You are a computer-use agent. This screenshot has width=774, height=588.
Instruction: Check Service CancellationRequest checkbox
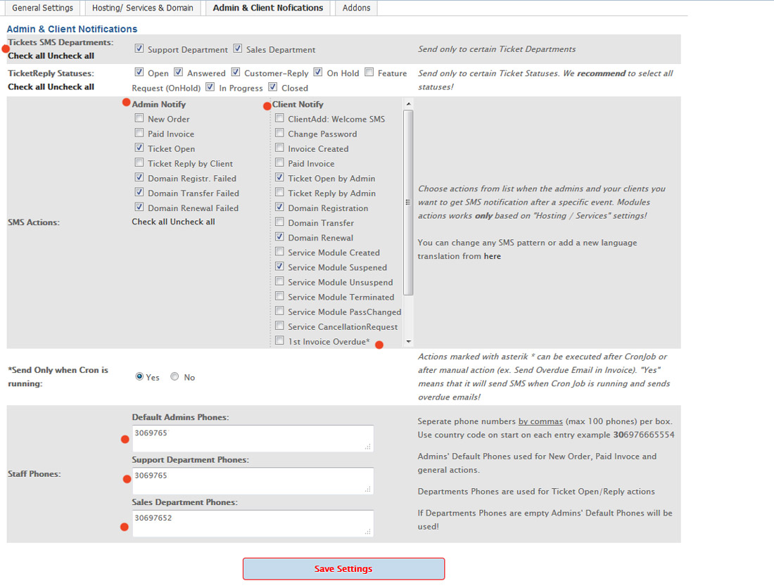[x=280, y=326]
